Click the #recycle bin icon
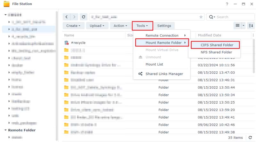Image resolution: width=256 pixels, height=142 pixels. [x=67, y=43]
